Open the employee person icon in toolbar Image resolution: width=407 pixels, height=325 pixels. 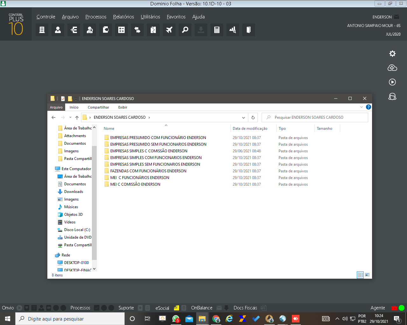[58, 30]
